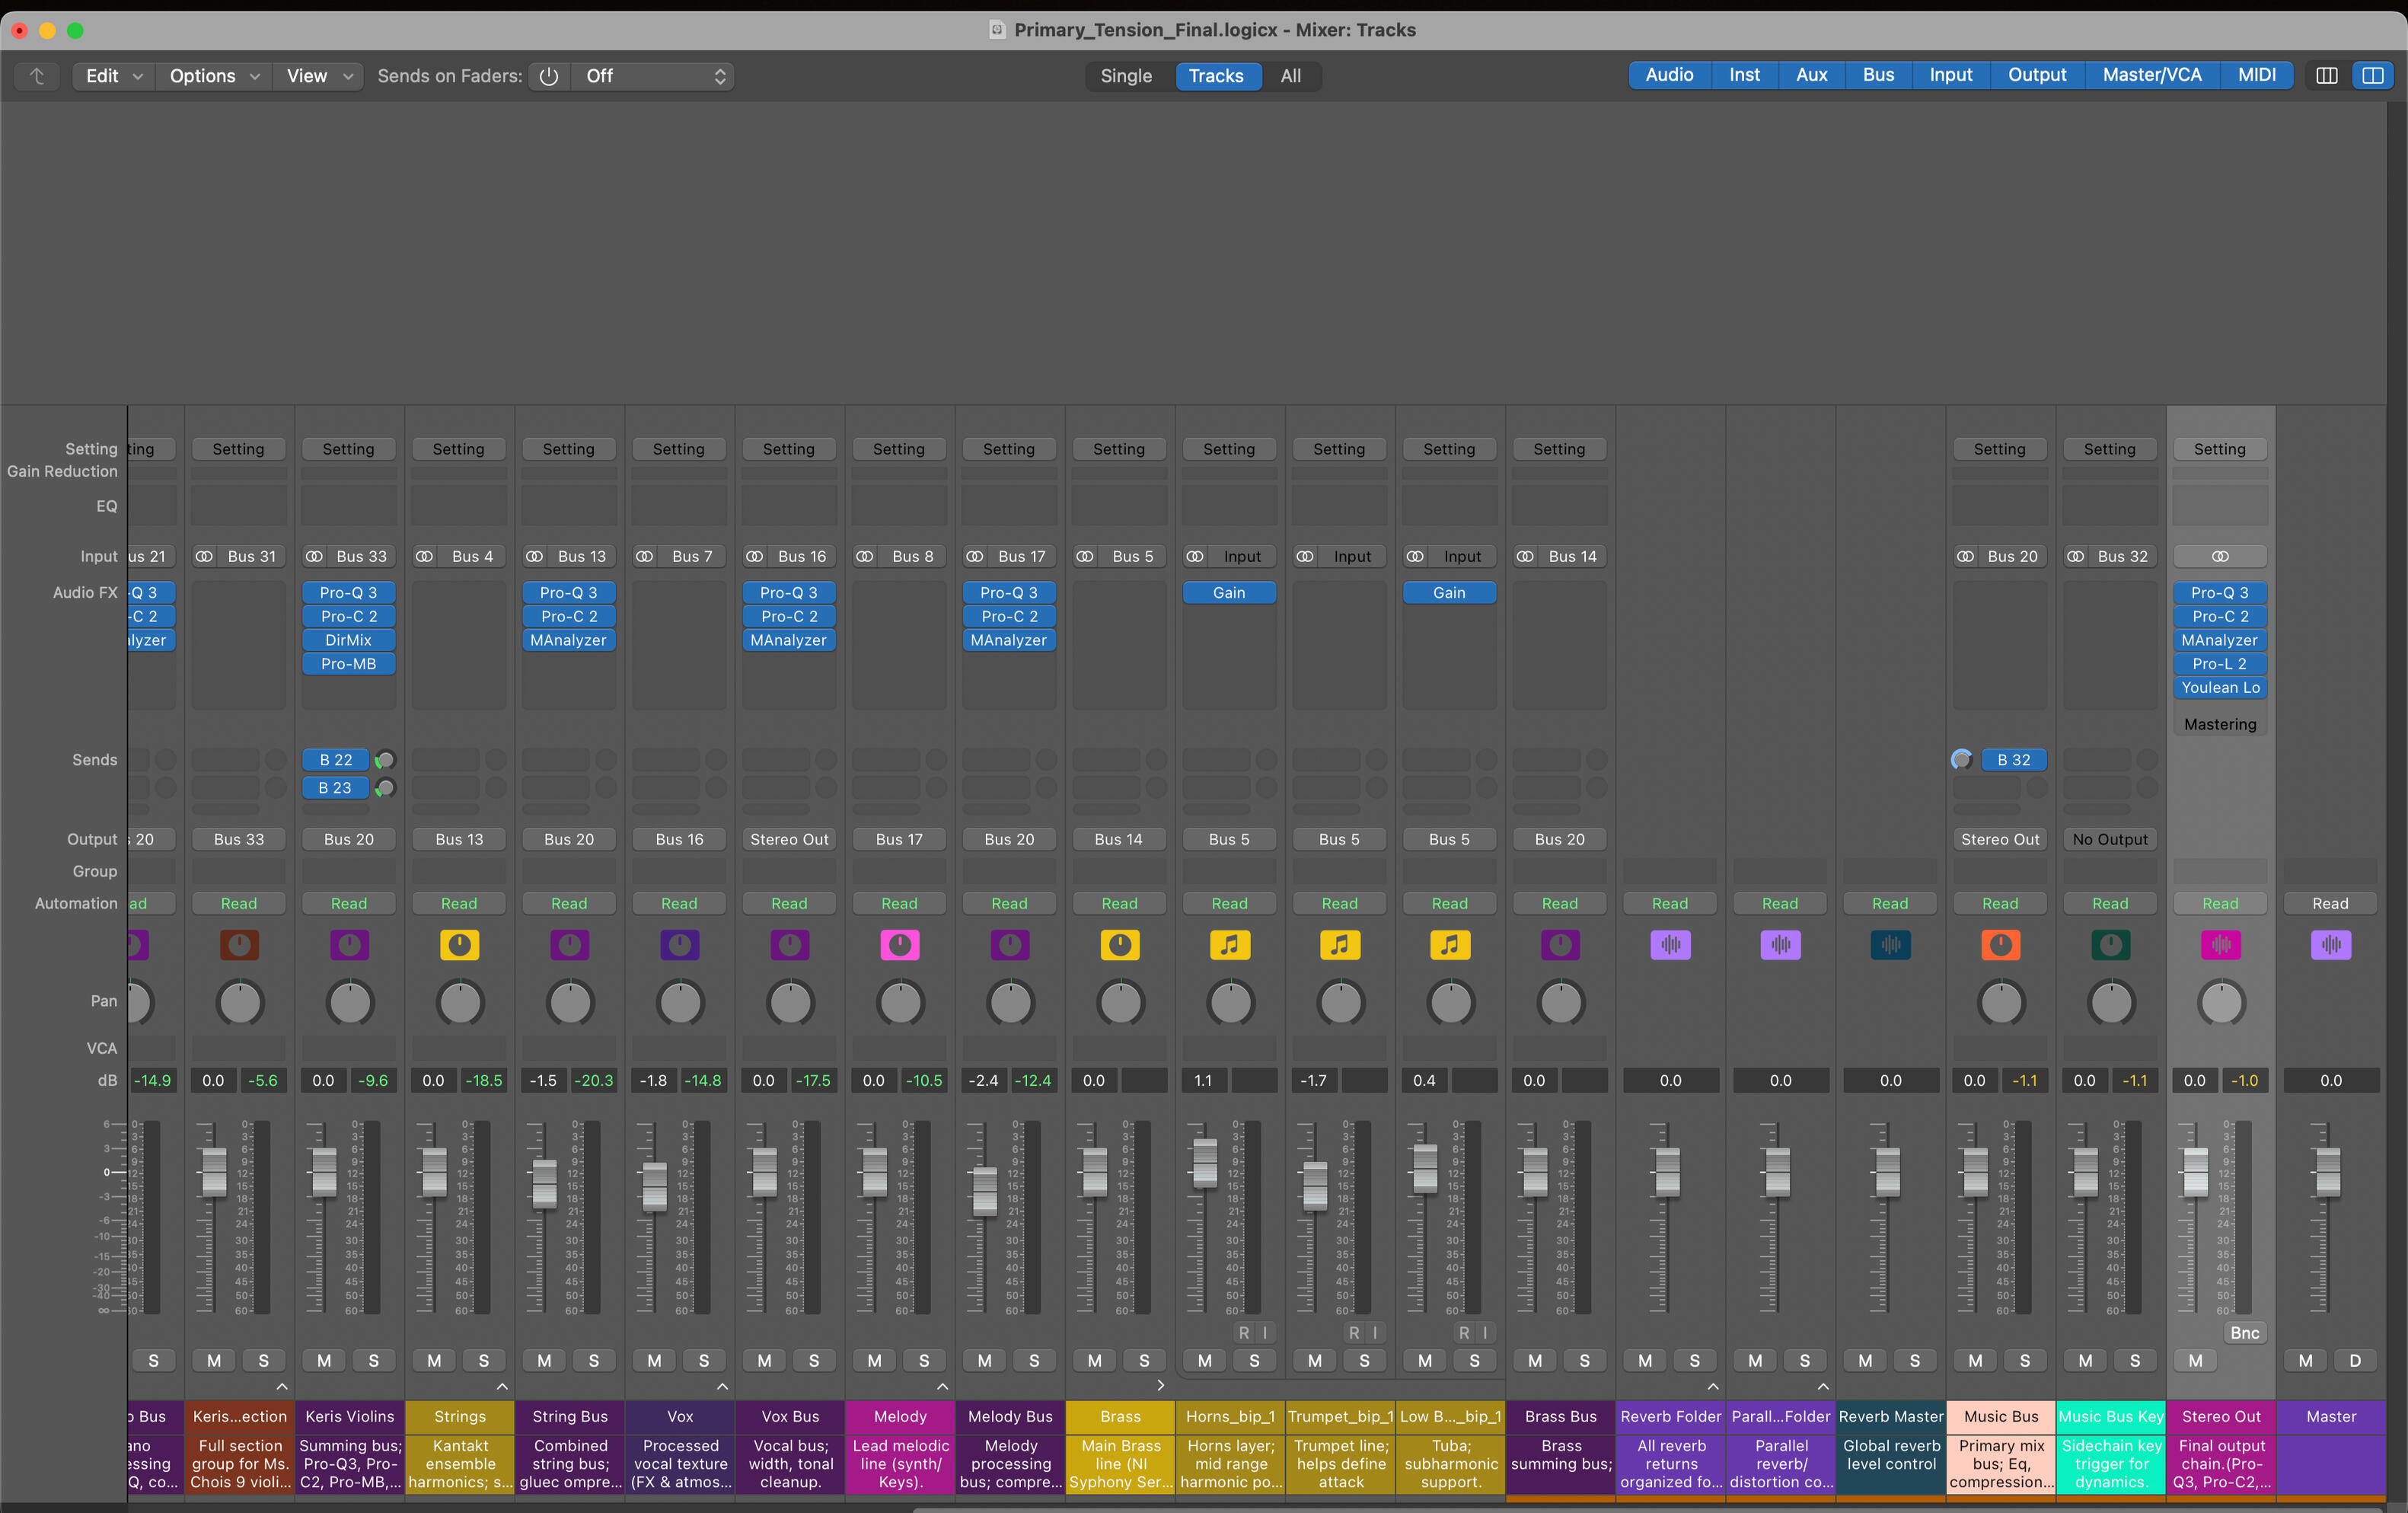Click the dual mixer panes icon top right
This screenshot has height=1513, width=2408.
click(2374, 75)
